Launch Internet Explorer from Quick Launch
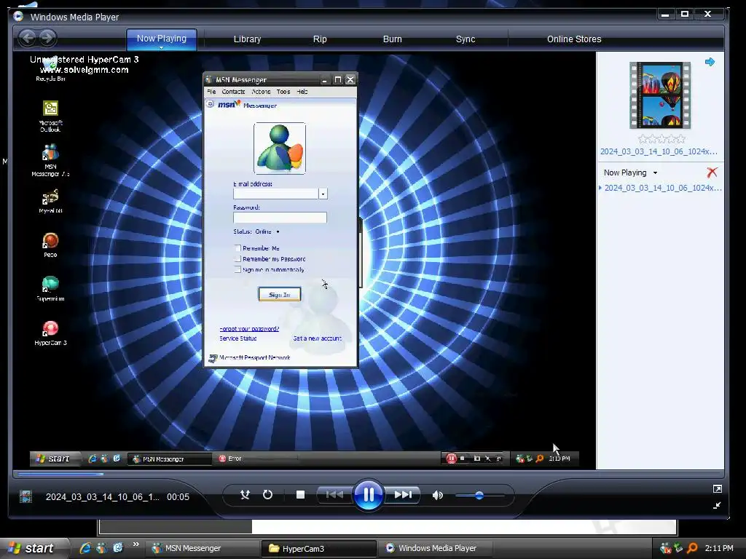 pos(85,548)
